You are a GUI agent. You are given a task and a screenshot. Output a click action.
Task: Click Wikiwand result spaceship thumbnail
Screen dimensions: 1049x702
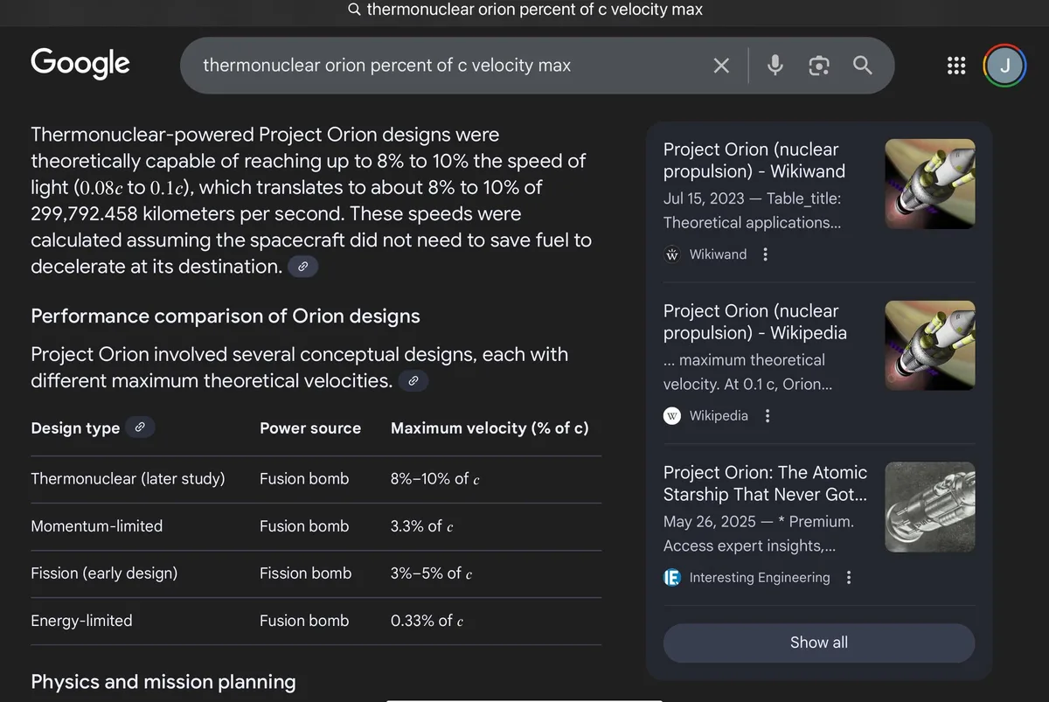[930, 184]
